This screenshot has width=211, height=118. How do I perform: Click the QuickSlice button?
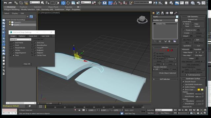pos(187,46)
